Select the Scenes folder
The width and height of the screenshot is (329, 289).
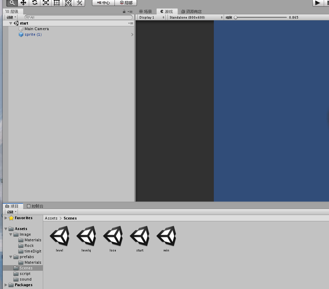[26, 268]
